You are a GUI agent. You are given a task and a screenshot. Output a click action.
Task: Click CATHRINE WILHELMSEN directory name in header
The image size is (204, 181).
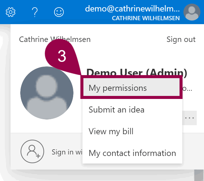[146, 18]
